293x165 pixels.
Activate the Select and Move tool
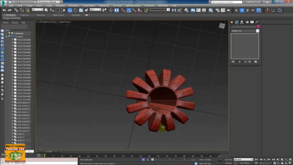pyautogui.click(x=70, y=10)
